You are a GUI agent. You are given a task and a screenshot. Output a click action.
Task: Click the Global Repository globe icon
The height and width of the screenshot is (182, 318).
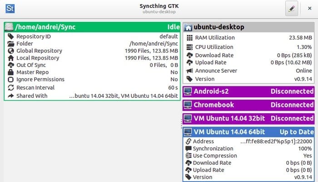click(11, 51)
